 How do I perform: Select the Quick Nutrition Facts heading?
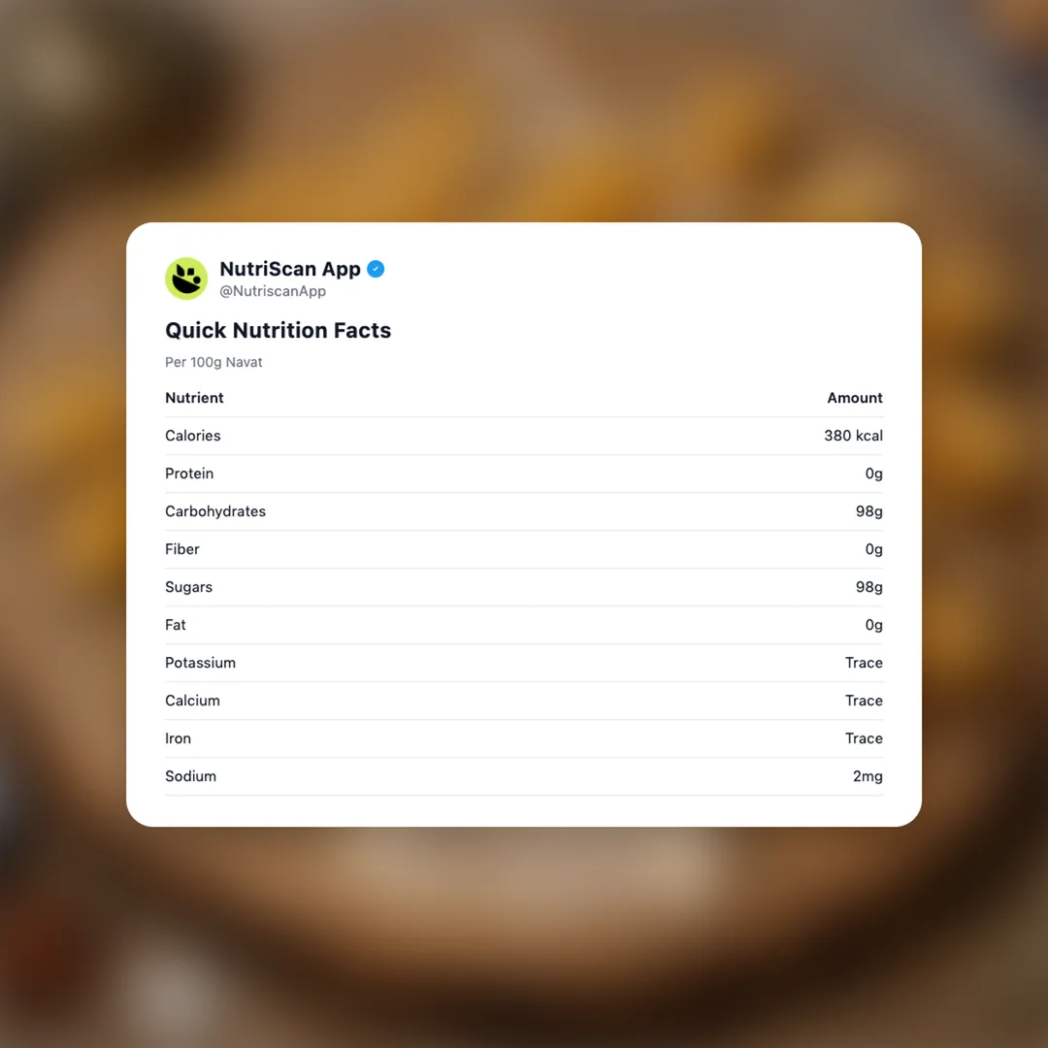pyautogui.click(x=278, y=330)
